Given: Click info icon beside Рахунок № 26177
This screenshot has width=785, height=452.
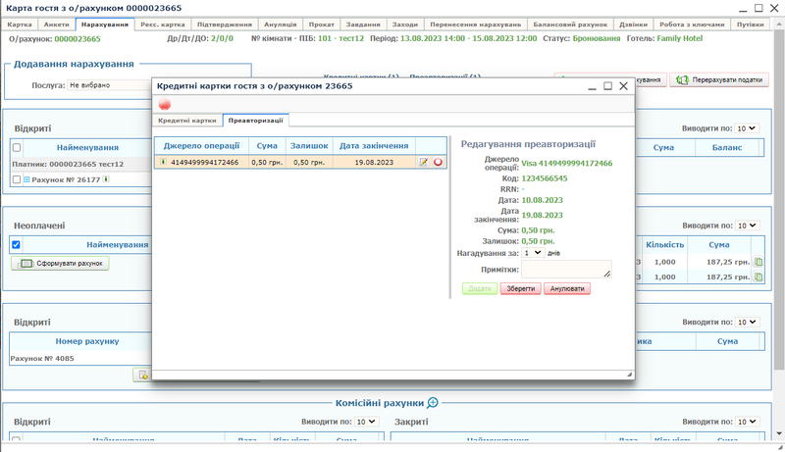Looking at the screenshot, I should 105,179.
